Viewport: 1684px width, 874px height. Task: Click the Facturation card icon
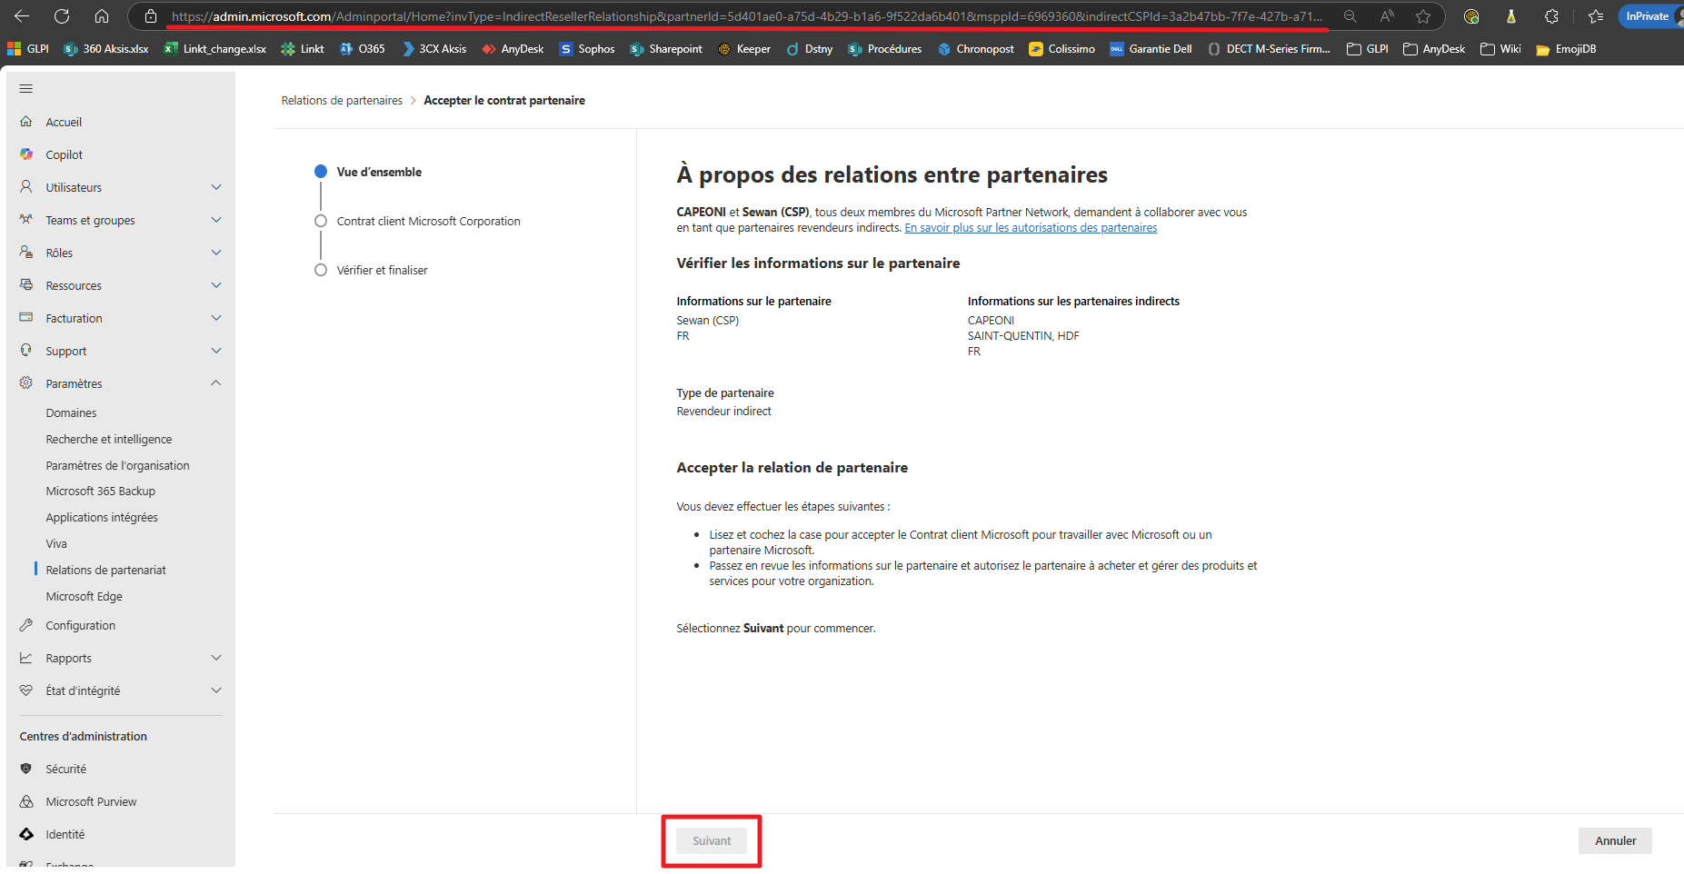coord(26,318)
